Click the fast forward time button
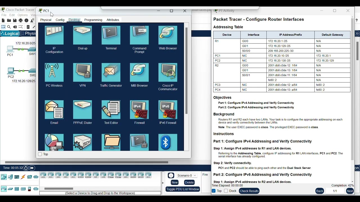Image resolution: width=360 pixels, height=202 pixels. (32, 168)
